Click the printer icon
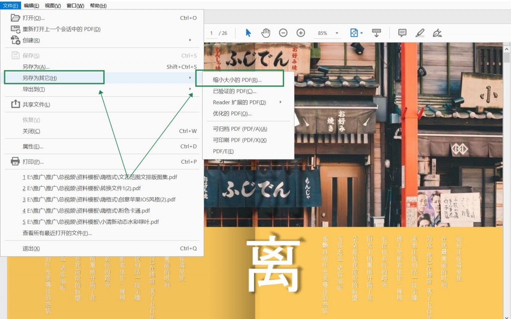 (x=15, y=161)
